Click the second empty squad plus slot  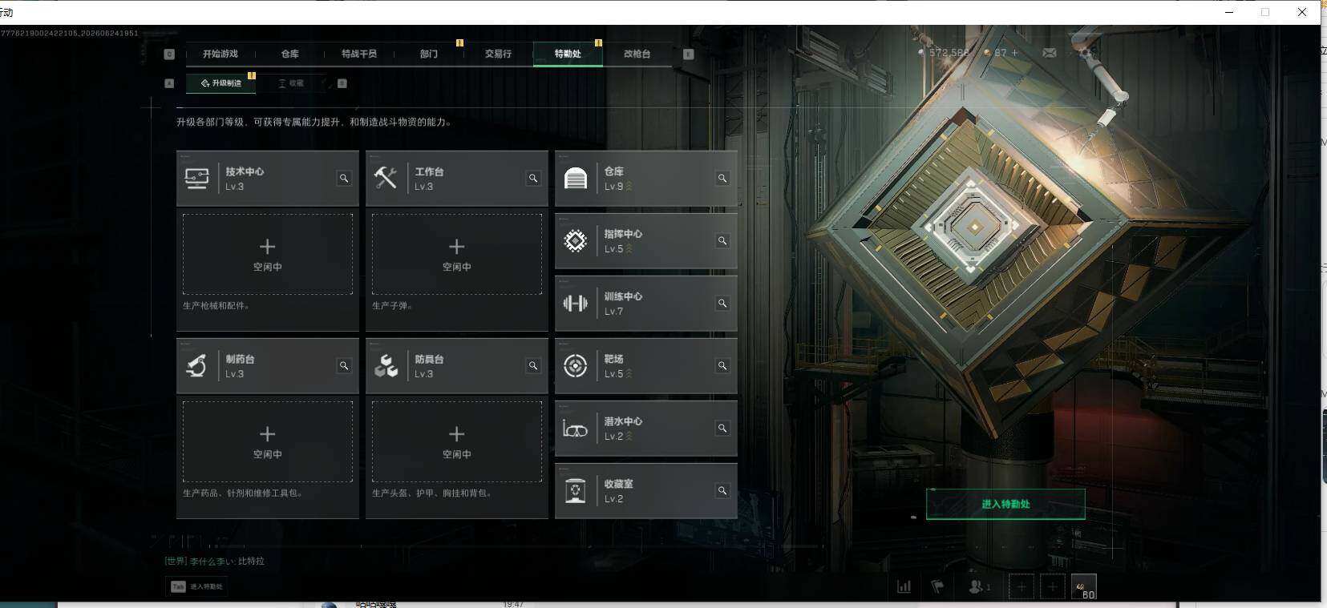[1052, 587]
